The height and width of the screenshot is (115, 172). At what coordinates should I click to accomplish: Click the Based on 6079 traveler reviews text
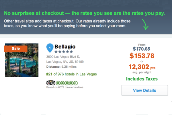(x=65, y=87)
